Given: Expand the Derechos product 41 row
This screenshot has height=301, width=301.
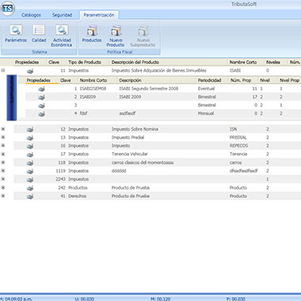Looking at the screenshot, I should pyautogui.click(x=3, y=196).
